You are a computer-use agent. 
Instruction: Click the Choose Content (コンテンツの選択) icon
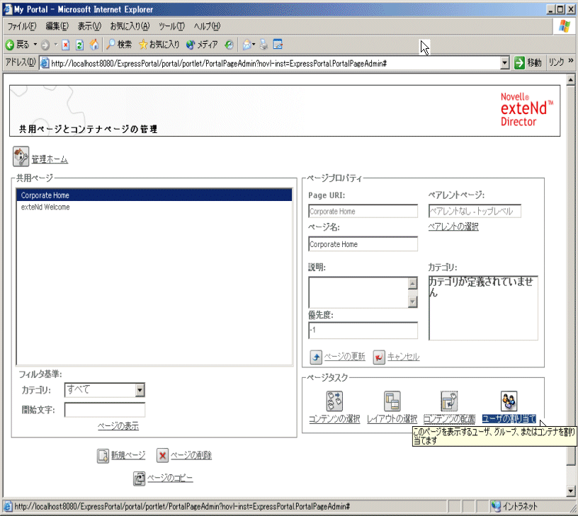(x=334, y=401)
